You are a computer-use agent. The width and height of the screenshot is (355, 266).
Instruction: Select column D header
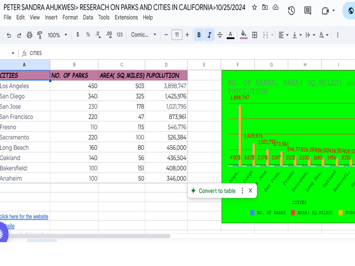pyautogui.click(x=166, y=65)
